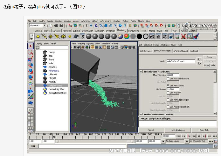The width and height of the screenshot is (221, 156).
Task: Open the input connections arrow button beside mesh field
Action: 199,59
